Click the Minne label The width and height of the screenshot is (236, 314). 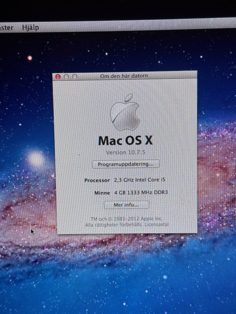click(102, 193)
